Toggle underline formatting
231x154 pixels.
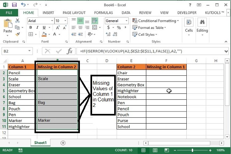pyautogui.click(x=44, y=27)
